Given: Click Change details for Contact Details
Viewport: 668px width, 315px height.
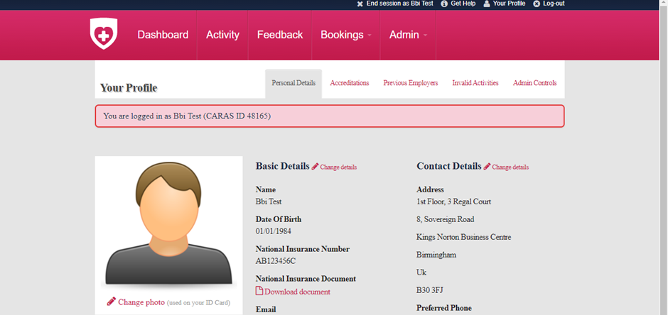Looking at the screenshot, I should pyautogui.click(x=510, y=167).
